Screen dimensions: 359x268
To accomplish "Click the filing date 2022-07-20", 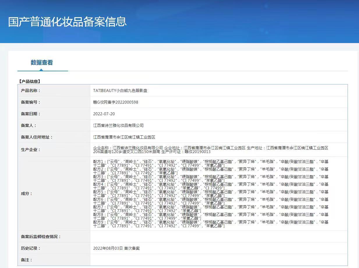I will tap(104, 114).
